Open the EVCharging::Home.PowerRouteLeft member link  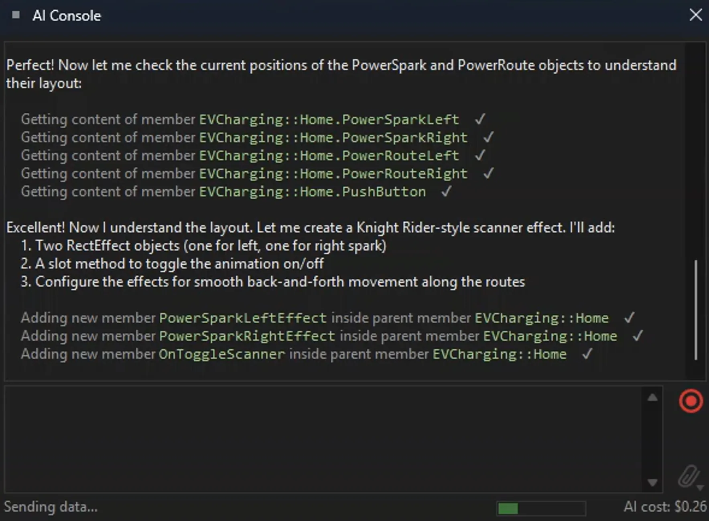(329, 156)
